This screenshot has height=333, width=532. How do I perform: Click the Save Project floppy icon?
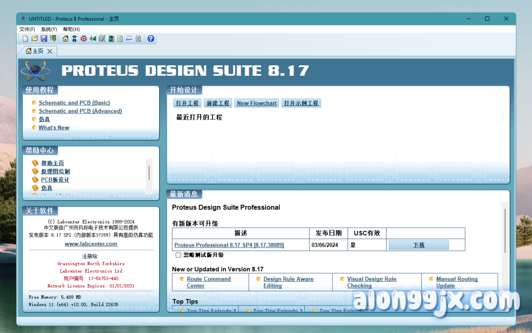pos(44,39)
